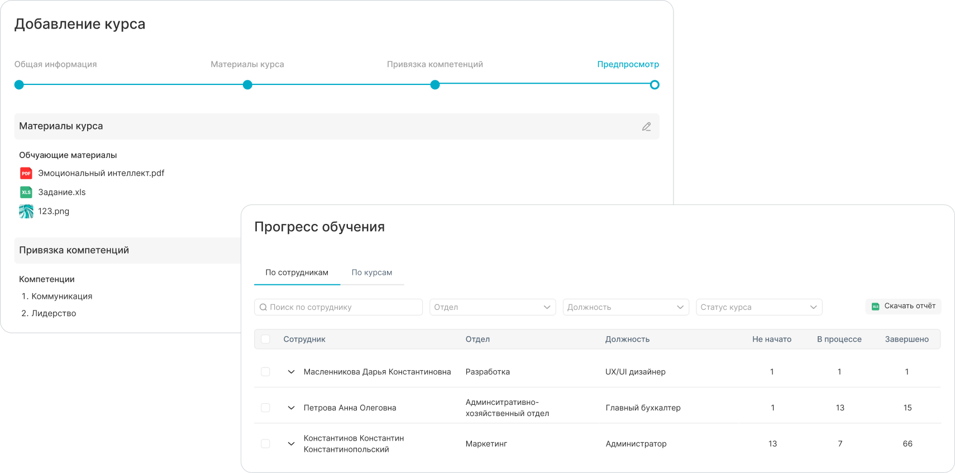Click the UX/UI дизайнер position cell

tap(636, 372)
